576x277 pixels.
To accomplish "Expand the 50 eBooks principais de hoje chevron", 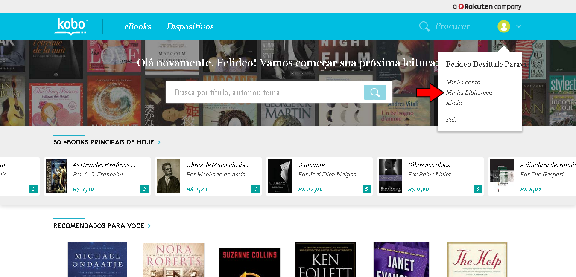I will pyautogui.click(x=159, y=142).
